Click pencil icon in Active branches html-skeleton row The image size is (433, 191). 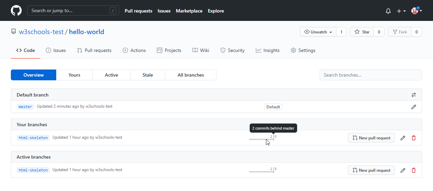[403, 170]
